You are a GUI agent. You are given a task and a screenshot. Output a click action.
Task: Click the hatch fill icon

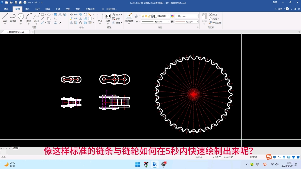[55, 15]
